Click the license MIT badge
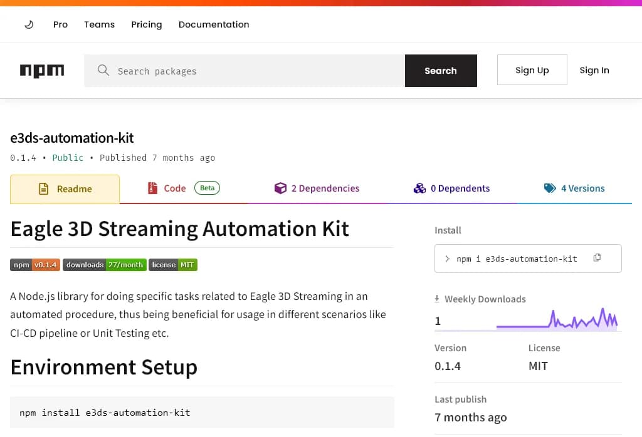Screen dimensions: 642x437 click(173, 265)
